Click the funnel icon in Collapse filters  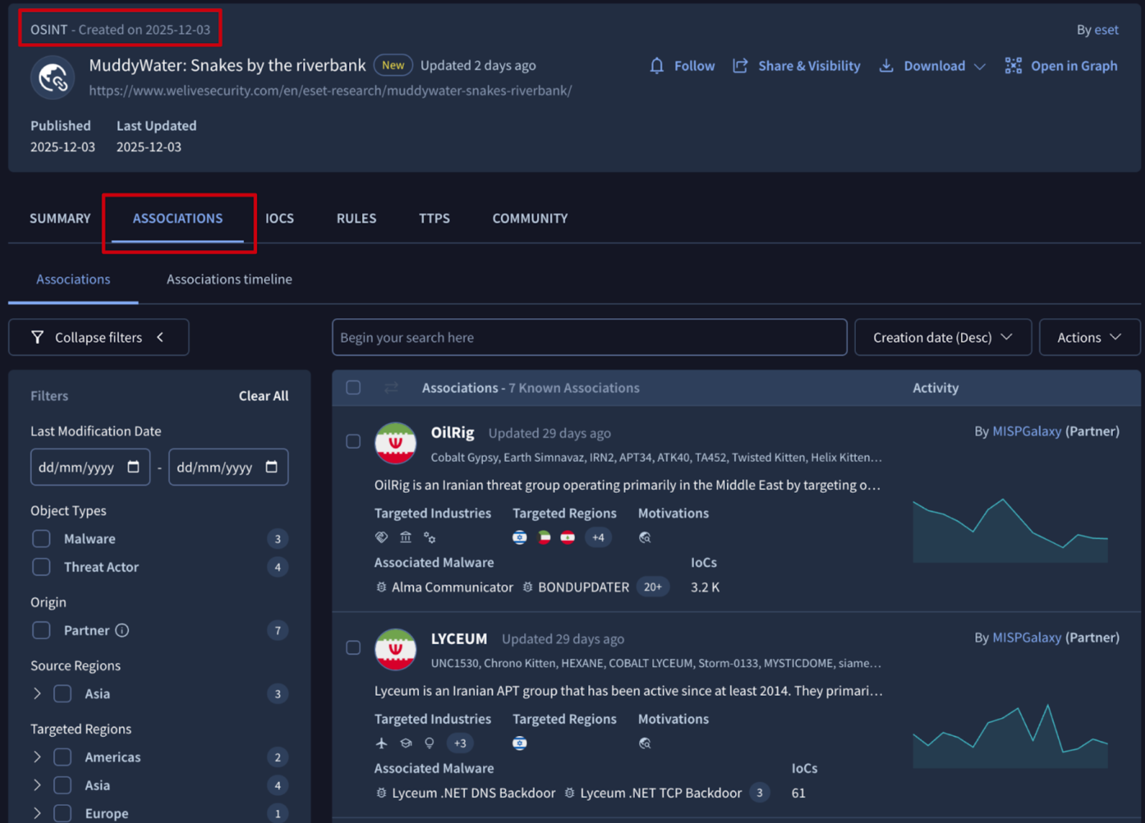[38, 337]
